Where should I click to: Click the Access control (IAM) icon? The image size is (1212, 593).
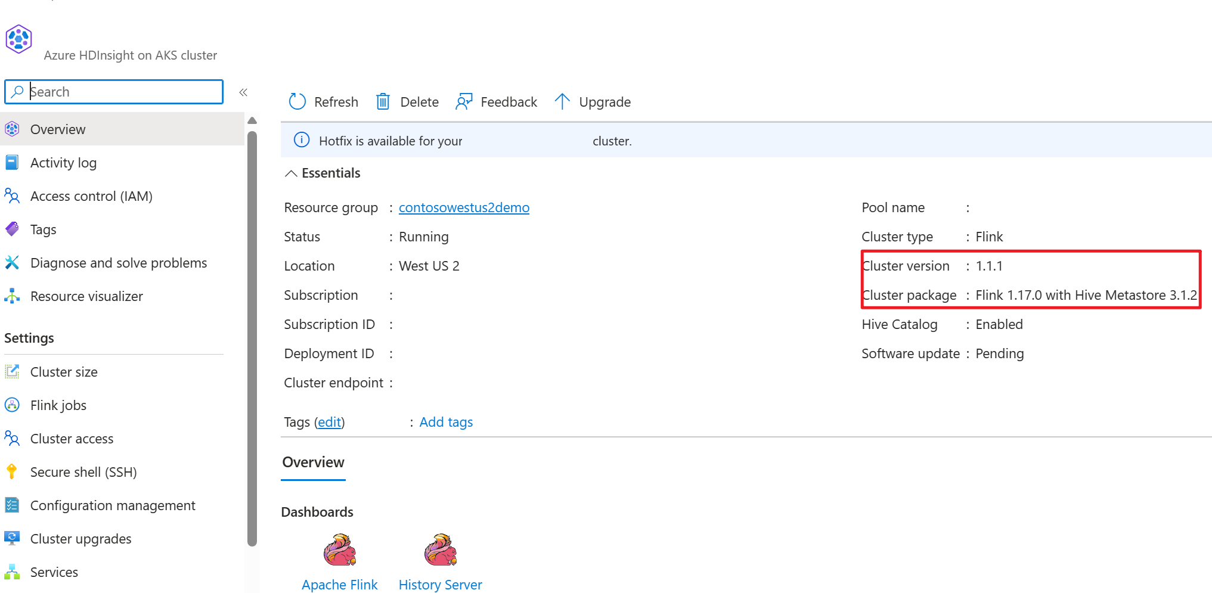(x=12, y=196)
